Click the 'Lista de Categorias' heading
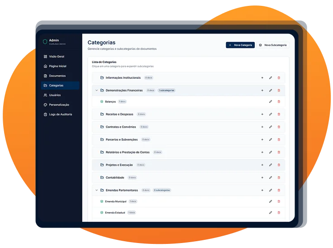The height and width of the screenshot is (248, 333). (x=104, y=62)
